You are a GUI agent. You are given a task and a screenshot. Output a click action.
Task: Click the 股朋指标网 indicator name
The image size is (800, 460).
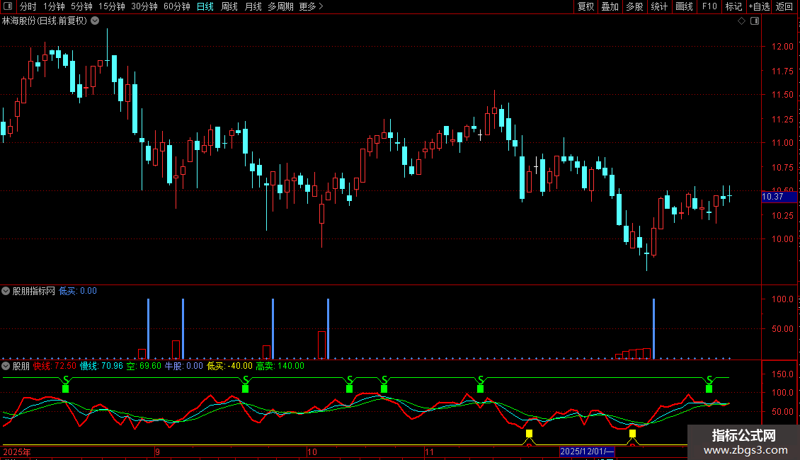pyautogui.click(x=34, y=291)
